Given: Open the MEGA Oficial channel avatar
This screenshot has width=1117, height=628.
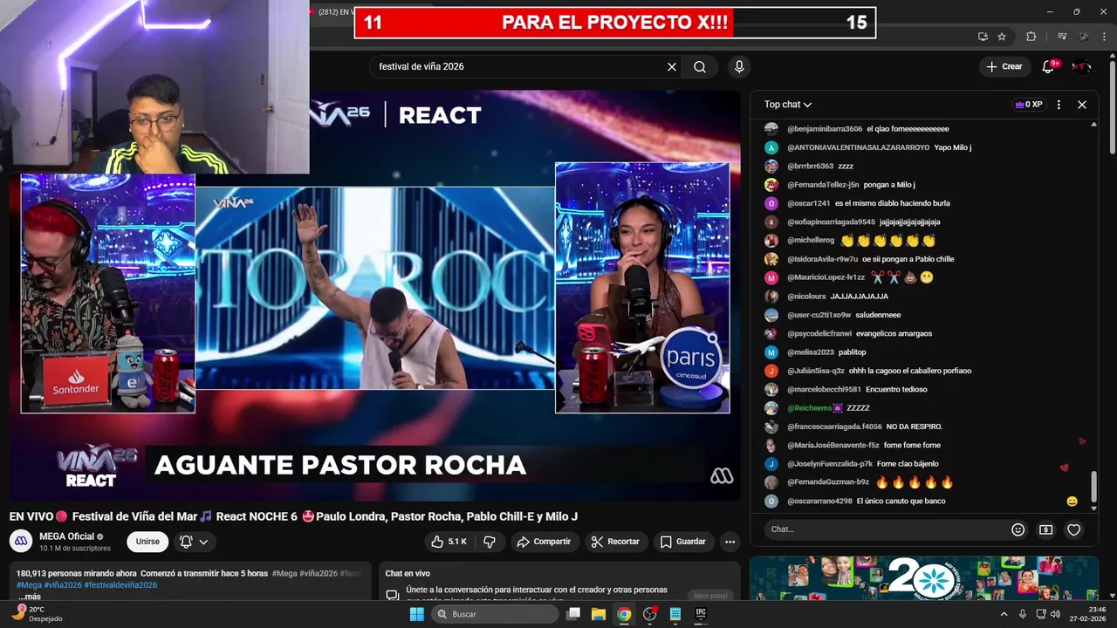Looking at the screenshot, I should (21, 541).
